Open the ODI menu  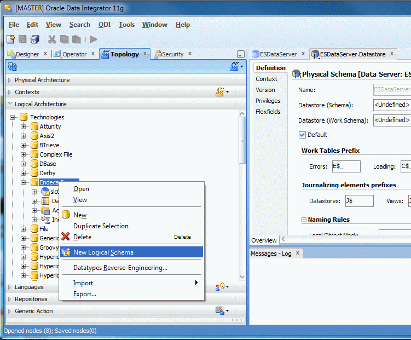105,25
